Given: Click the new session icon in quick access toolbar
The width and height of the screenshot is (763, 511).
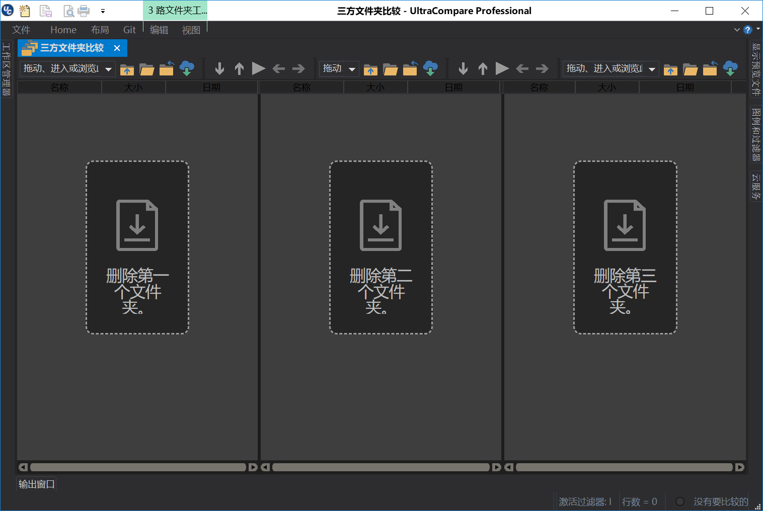Looking at the screenshot, I should pyautogui.click(x=25, y=10).
